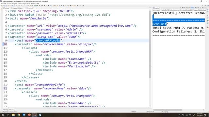The image size is (209, 117).
Task: Click the Eclipse icon on the taskbar
Action: coord(35,115)
